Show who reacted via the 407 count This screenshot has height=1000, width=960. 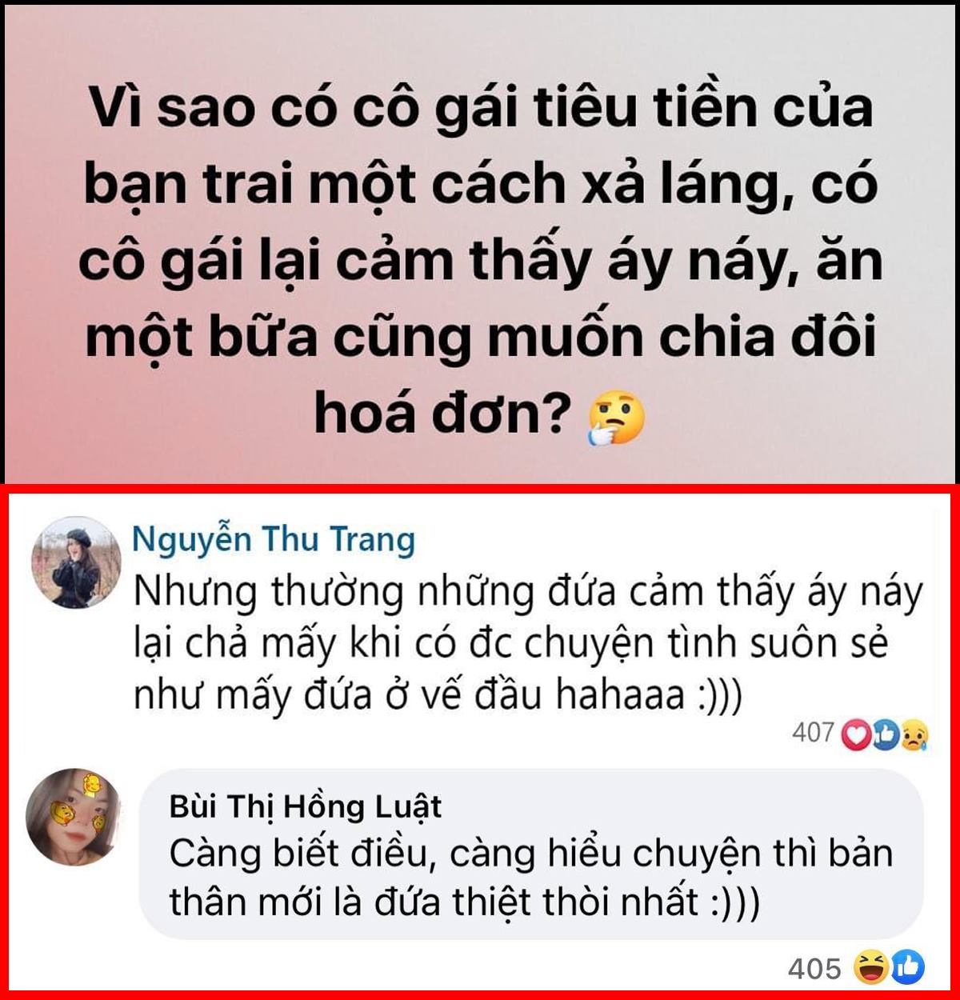tap(813, 733)
